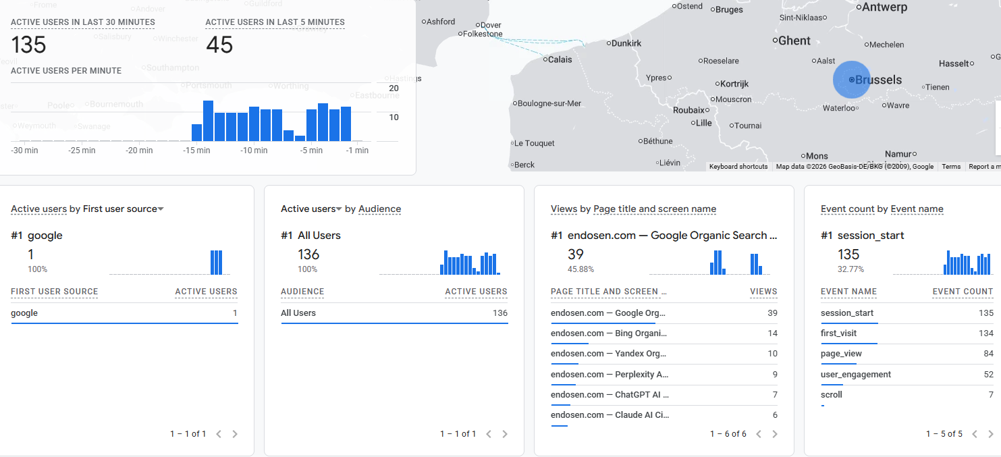The image size is (1001, 457).
Task: Select the 'endosen.com — Yandex Org...' row
Action: pyautogui.click(x=664, y=354)
